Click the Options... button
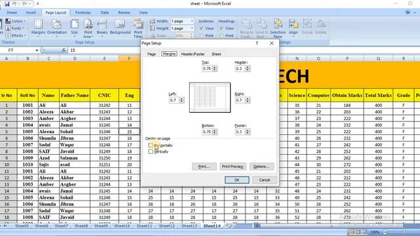Image resolution: width=420 pixels, height=236 pixels. point(261,167)
